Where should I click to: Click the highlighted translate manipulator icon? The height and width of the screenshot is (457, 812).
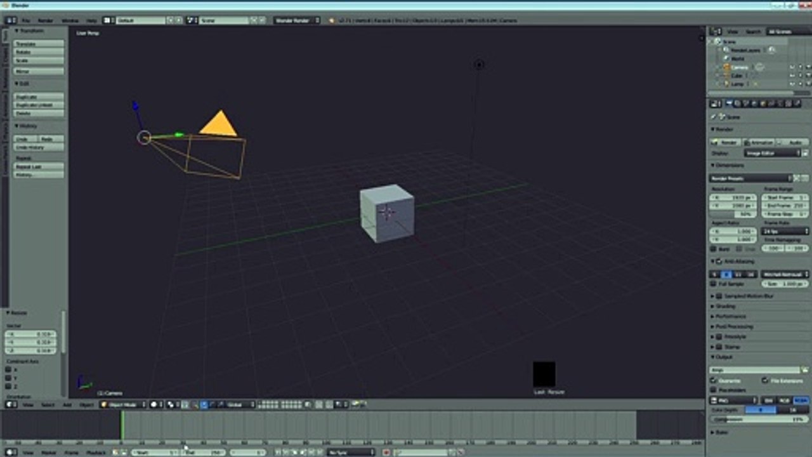pos(204,404)
